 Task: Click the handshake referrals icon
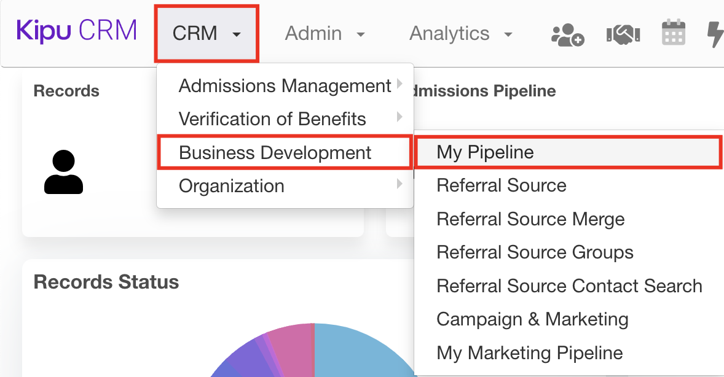click(x=623, y=34)
